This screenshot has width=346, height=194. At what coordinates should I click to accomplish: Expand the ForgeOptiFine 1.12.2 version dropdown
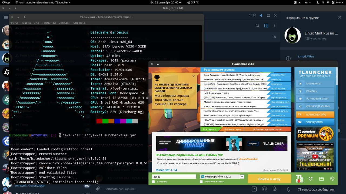tap(242, 176)
